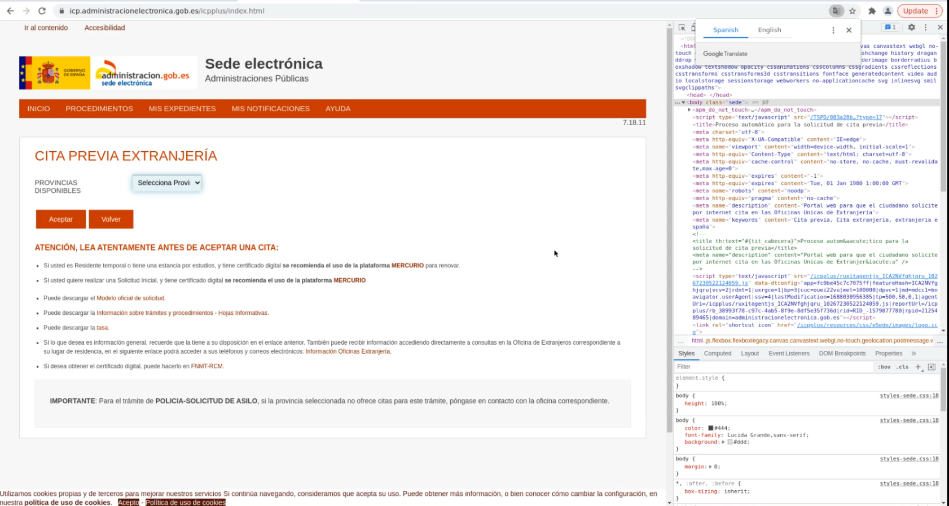Accept cookies via the Acepto link

point(129,503)
